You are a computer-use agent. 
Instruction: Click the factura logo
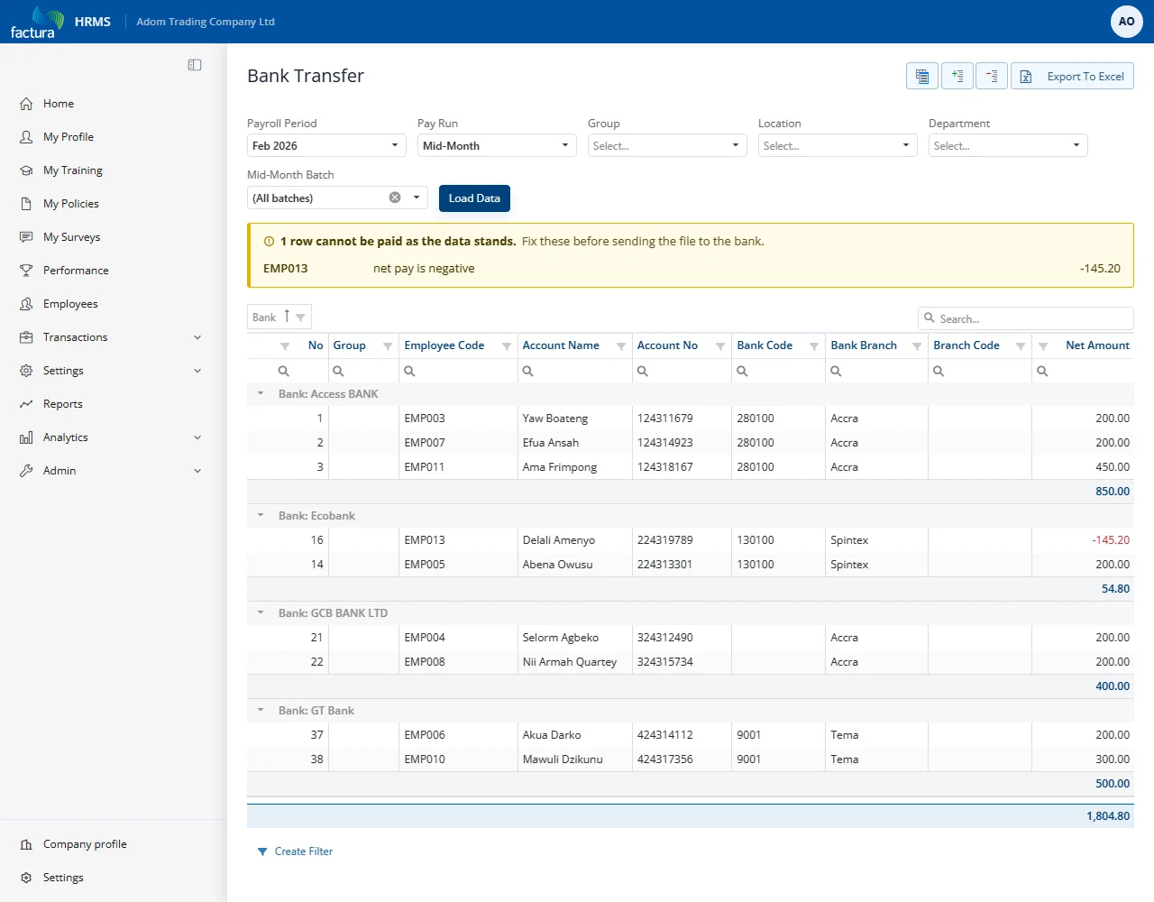click(x=37, y=22)
